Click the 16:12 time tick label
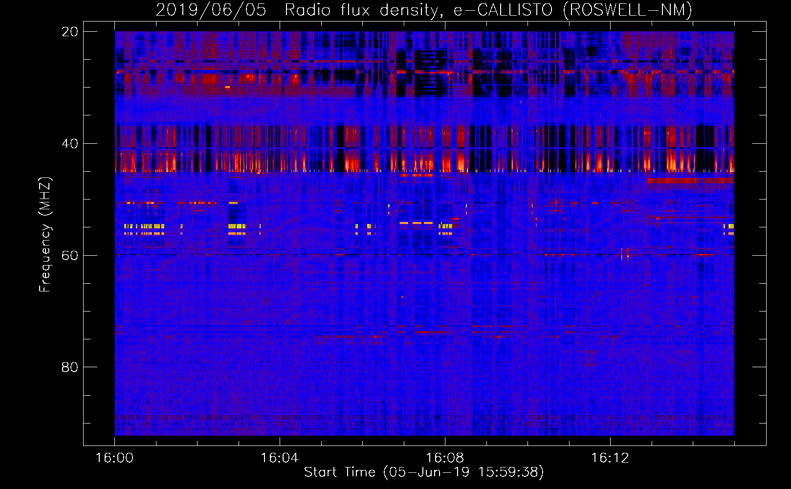 (x=610, y=458)
